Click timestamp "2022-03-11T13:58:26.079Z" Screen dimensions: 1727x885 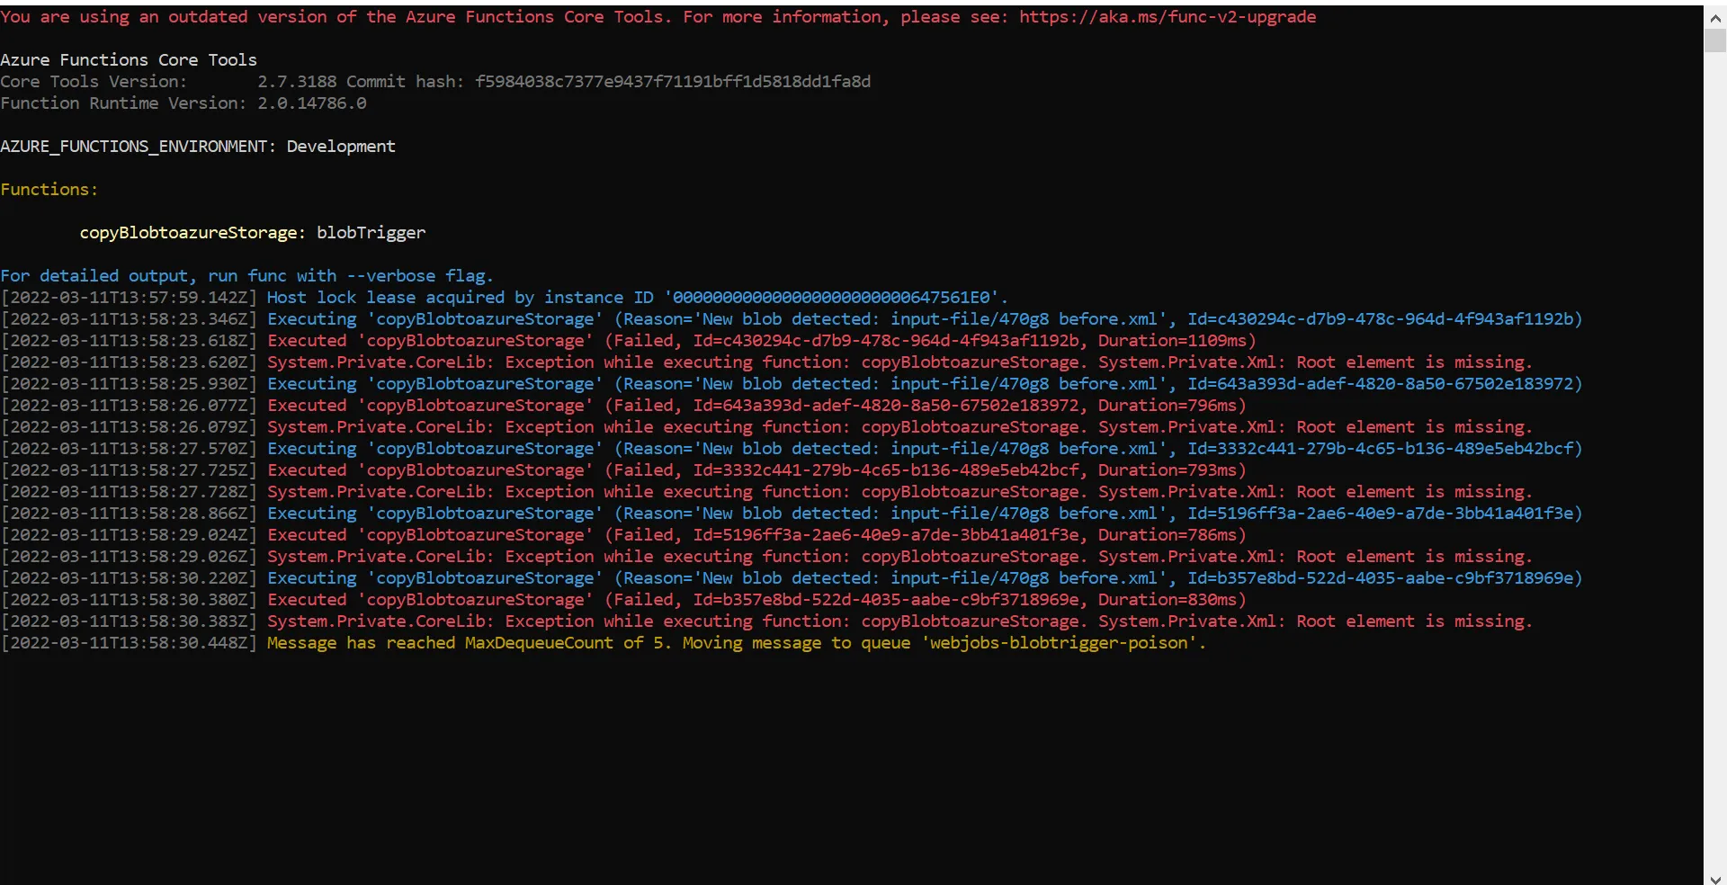tap(129, 427)
